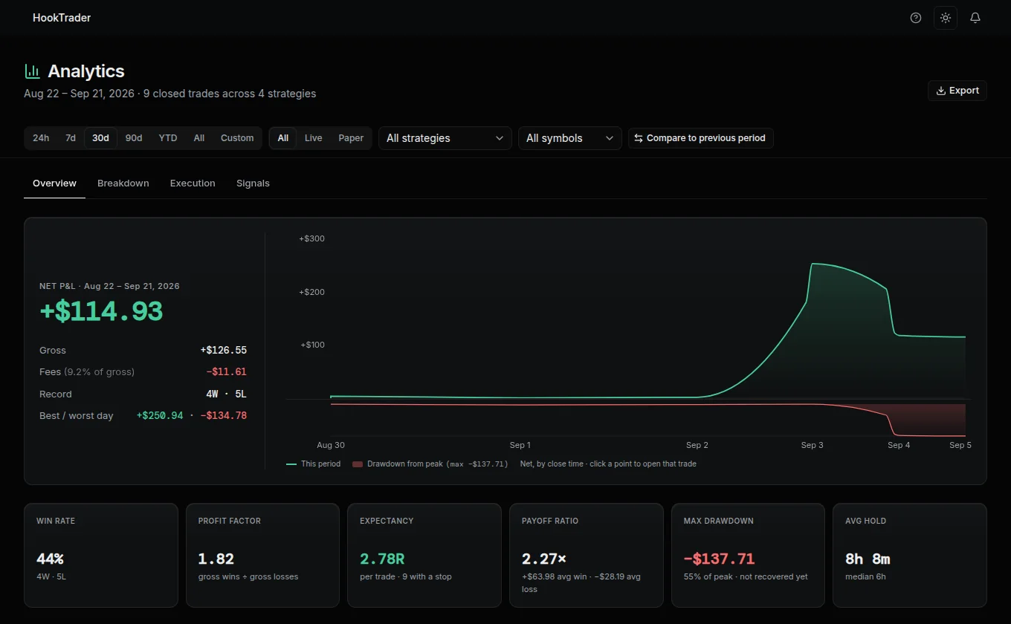Open the Win Rate 44% card
The image size is (1011, 624).
tap(101, 556)
